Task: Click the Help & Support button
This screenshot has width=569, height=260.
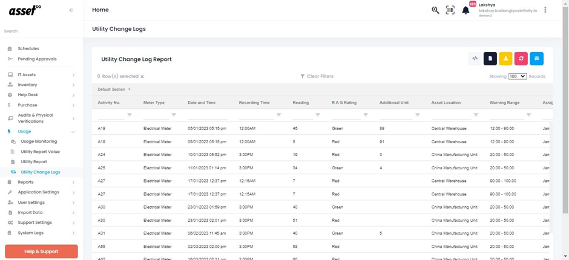Action: tap(41, 251)
